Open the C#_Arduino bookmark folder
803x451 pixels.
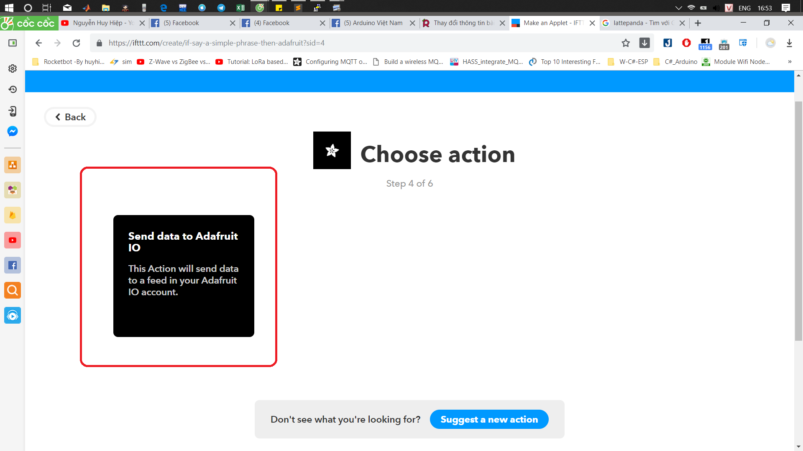[x=675, y=62]
